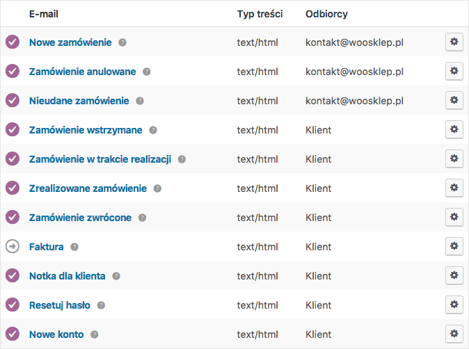This screenshot has width=469, height=349.
Task: Open the gear settings for Faktura row
Action: pyautogui.click(x=454, y=247)
